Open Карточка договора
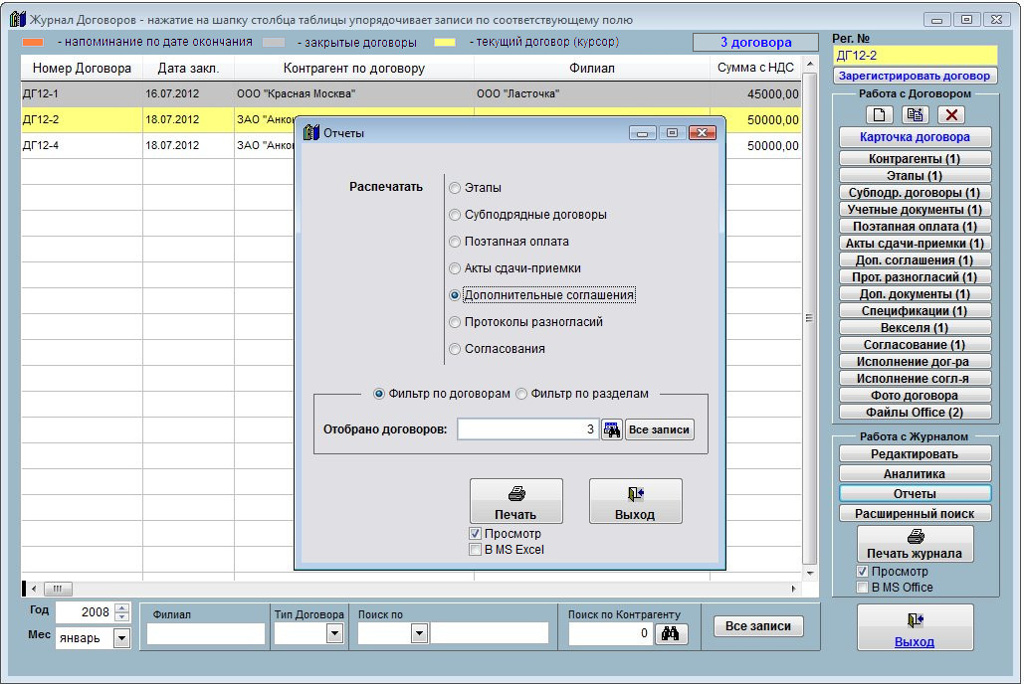Image resolution: width=1024 pixels, height=684 pixels. pos(915,137)
